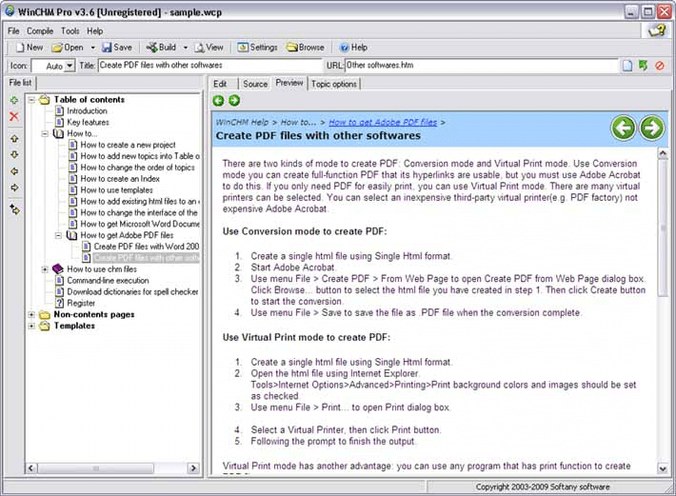This screenshot has height=496, width=676.
Task: Collapse the Table of contents tree node
Action: [31, 99]
